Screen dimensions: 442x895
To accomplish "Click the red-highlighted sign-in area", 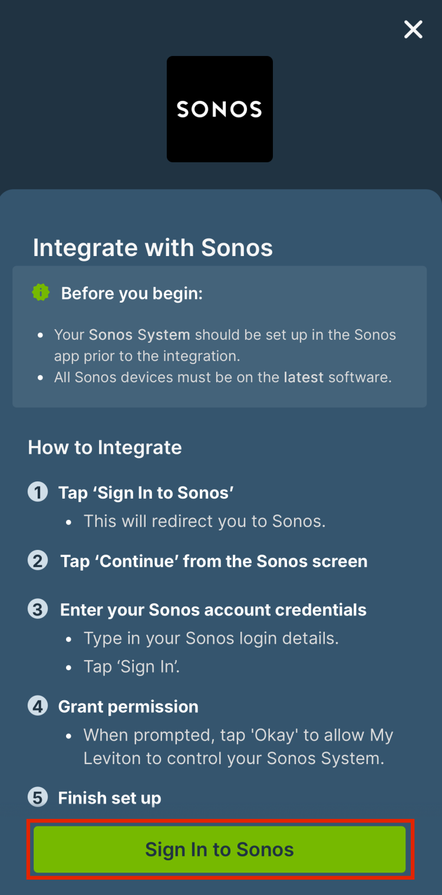I will tap(219, 849).
